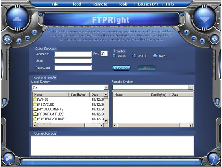The image size is (222, 167).
Task: Click the right-side up-directory arrow icon
Action: 186,32
